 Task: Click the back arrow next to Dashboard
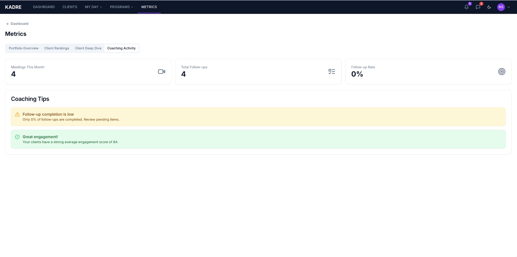[x=8, y=24]
